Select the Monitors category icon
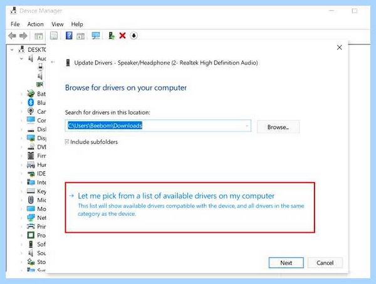 [31, 208]
